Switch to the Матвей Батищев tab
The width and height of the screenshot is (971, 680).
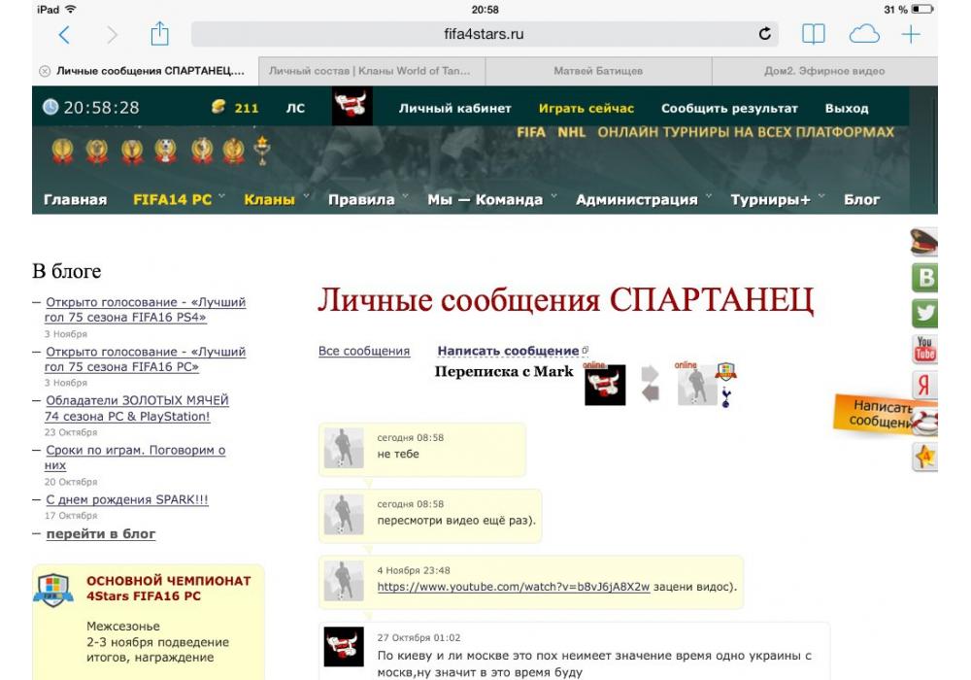597,71
